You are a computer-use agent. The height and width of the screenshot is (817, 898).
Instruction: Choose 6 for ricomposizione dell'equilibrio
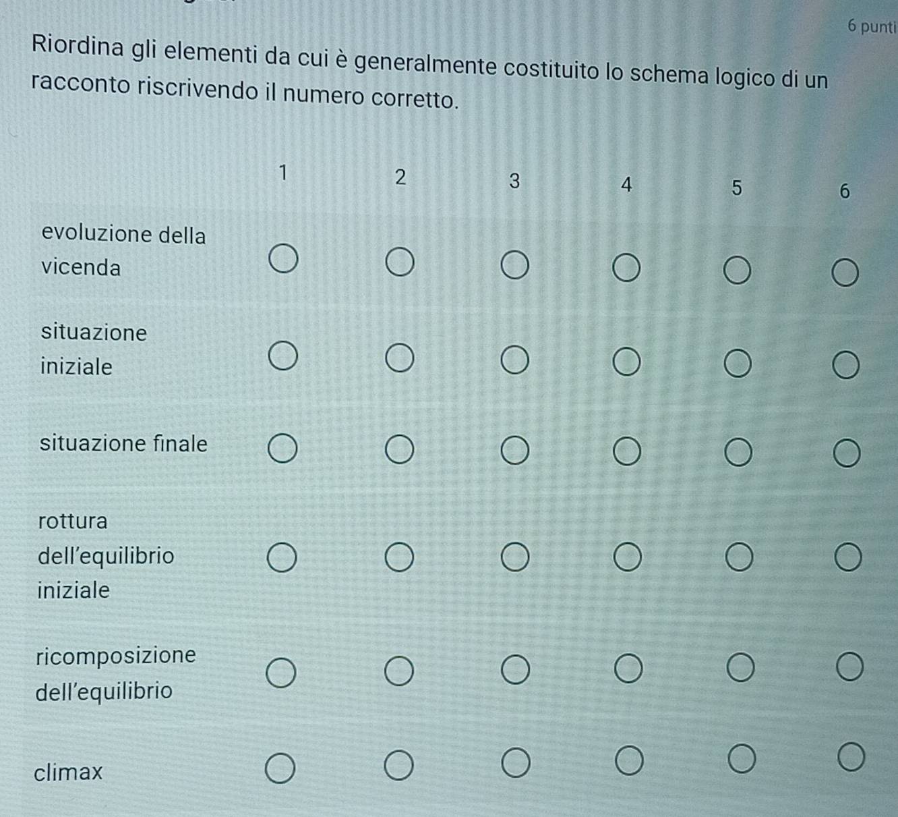click(849, 667)
